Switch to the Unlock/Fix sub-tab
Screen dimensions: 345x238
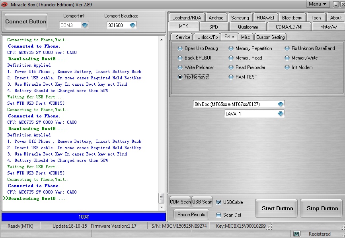tap(208, 37)
